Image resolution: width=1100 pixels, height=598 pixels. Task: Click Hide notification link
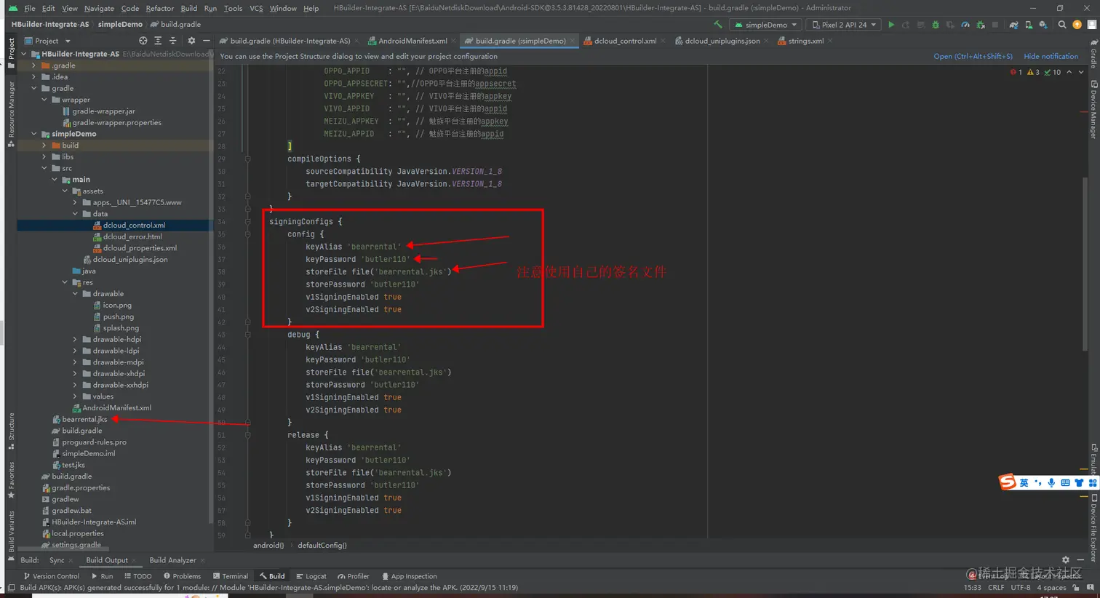click(x=1051, y=56)
